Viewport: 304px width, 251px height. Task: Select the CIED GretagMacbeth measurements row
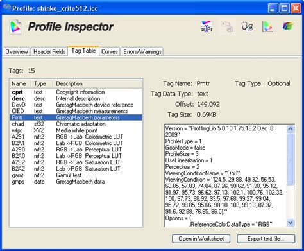pyautogui.click(x=76, y=111)
